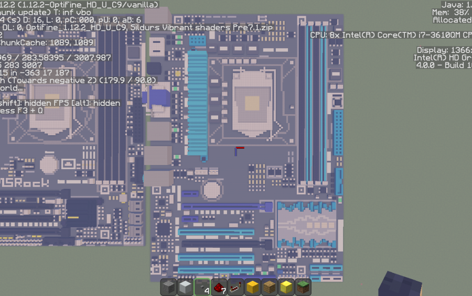The image size is (472, 296).
Task: Click the 'Display: 1366x' debug line
Action: point(444,50)
